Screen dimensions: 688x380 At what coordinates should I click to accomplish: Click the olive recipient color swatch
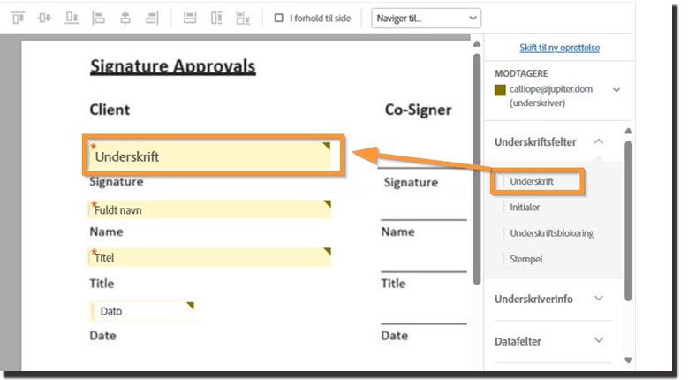(x=500, y=89)
